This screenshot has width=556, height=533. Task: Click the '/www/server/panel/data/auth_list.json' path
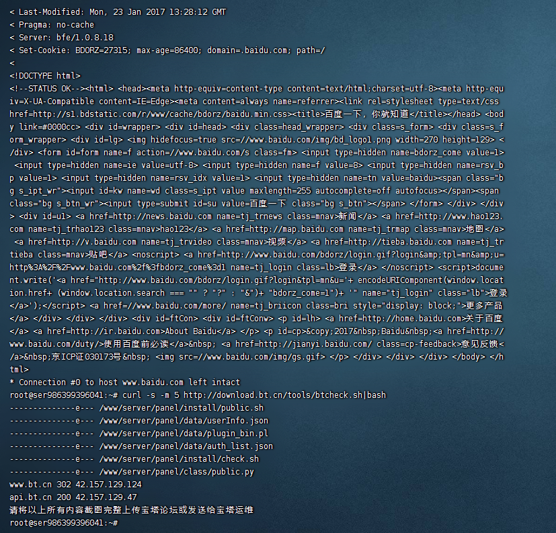(186, 446)
